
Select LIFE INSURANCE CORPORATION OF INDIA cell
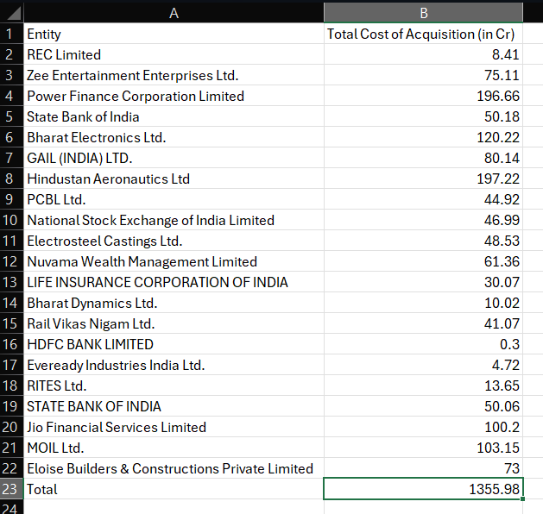tap(174, 282)
